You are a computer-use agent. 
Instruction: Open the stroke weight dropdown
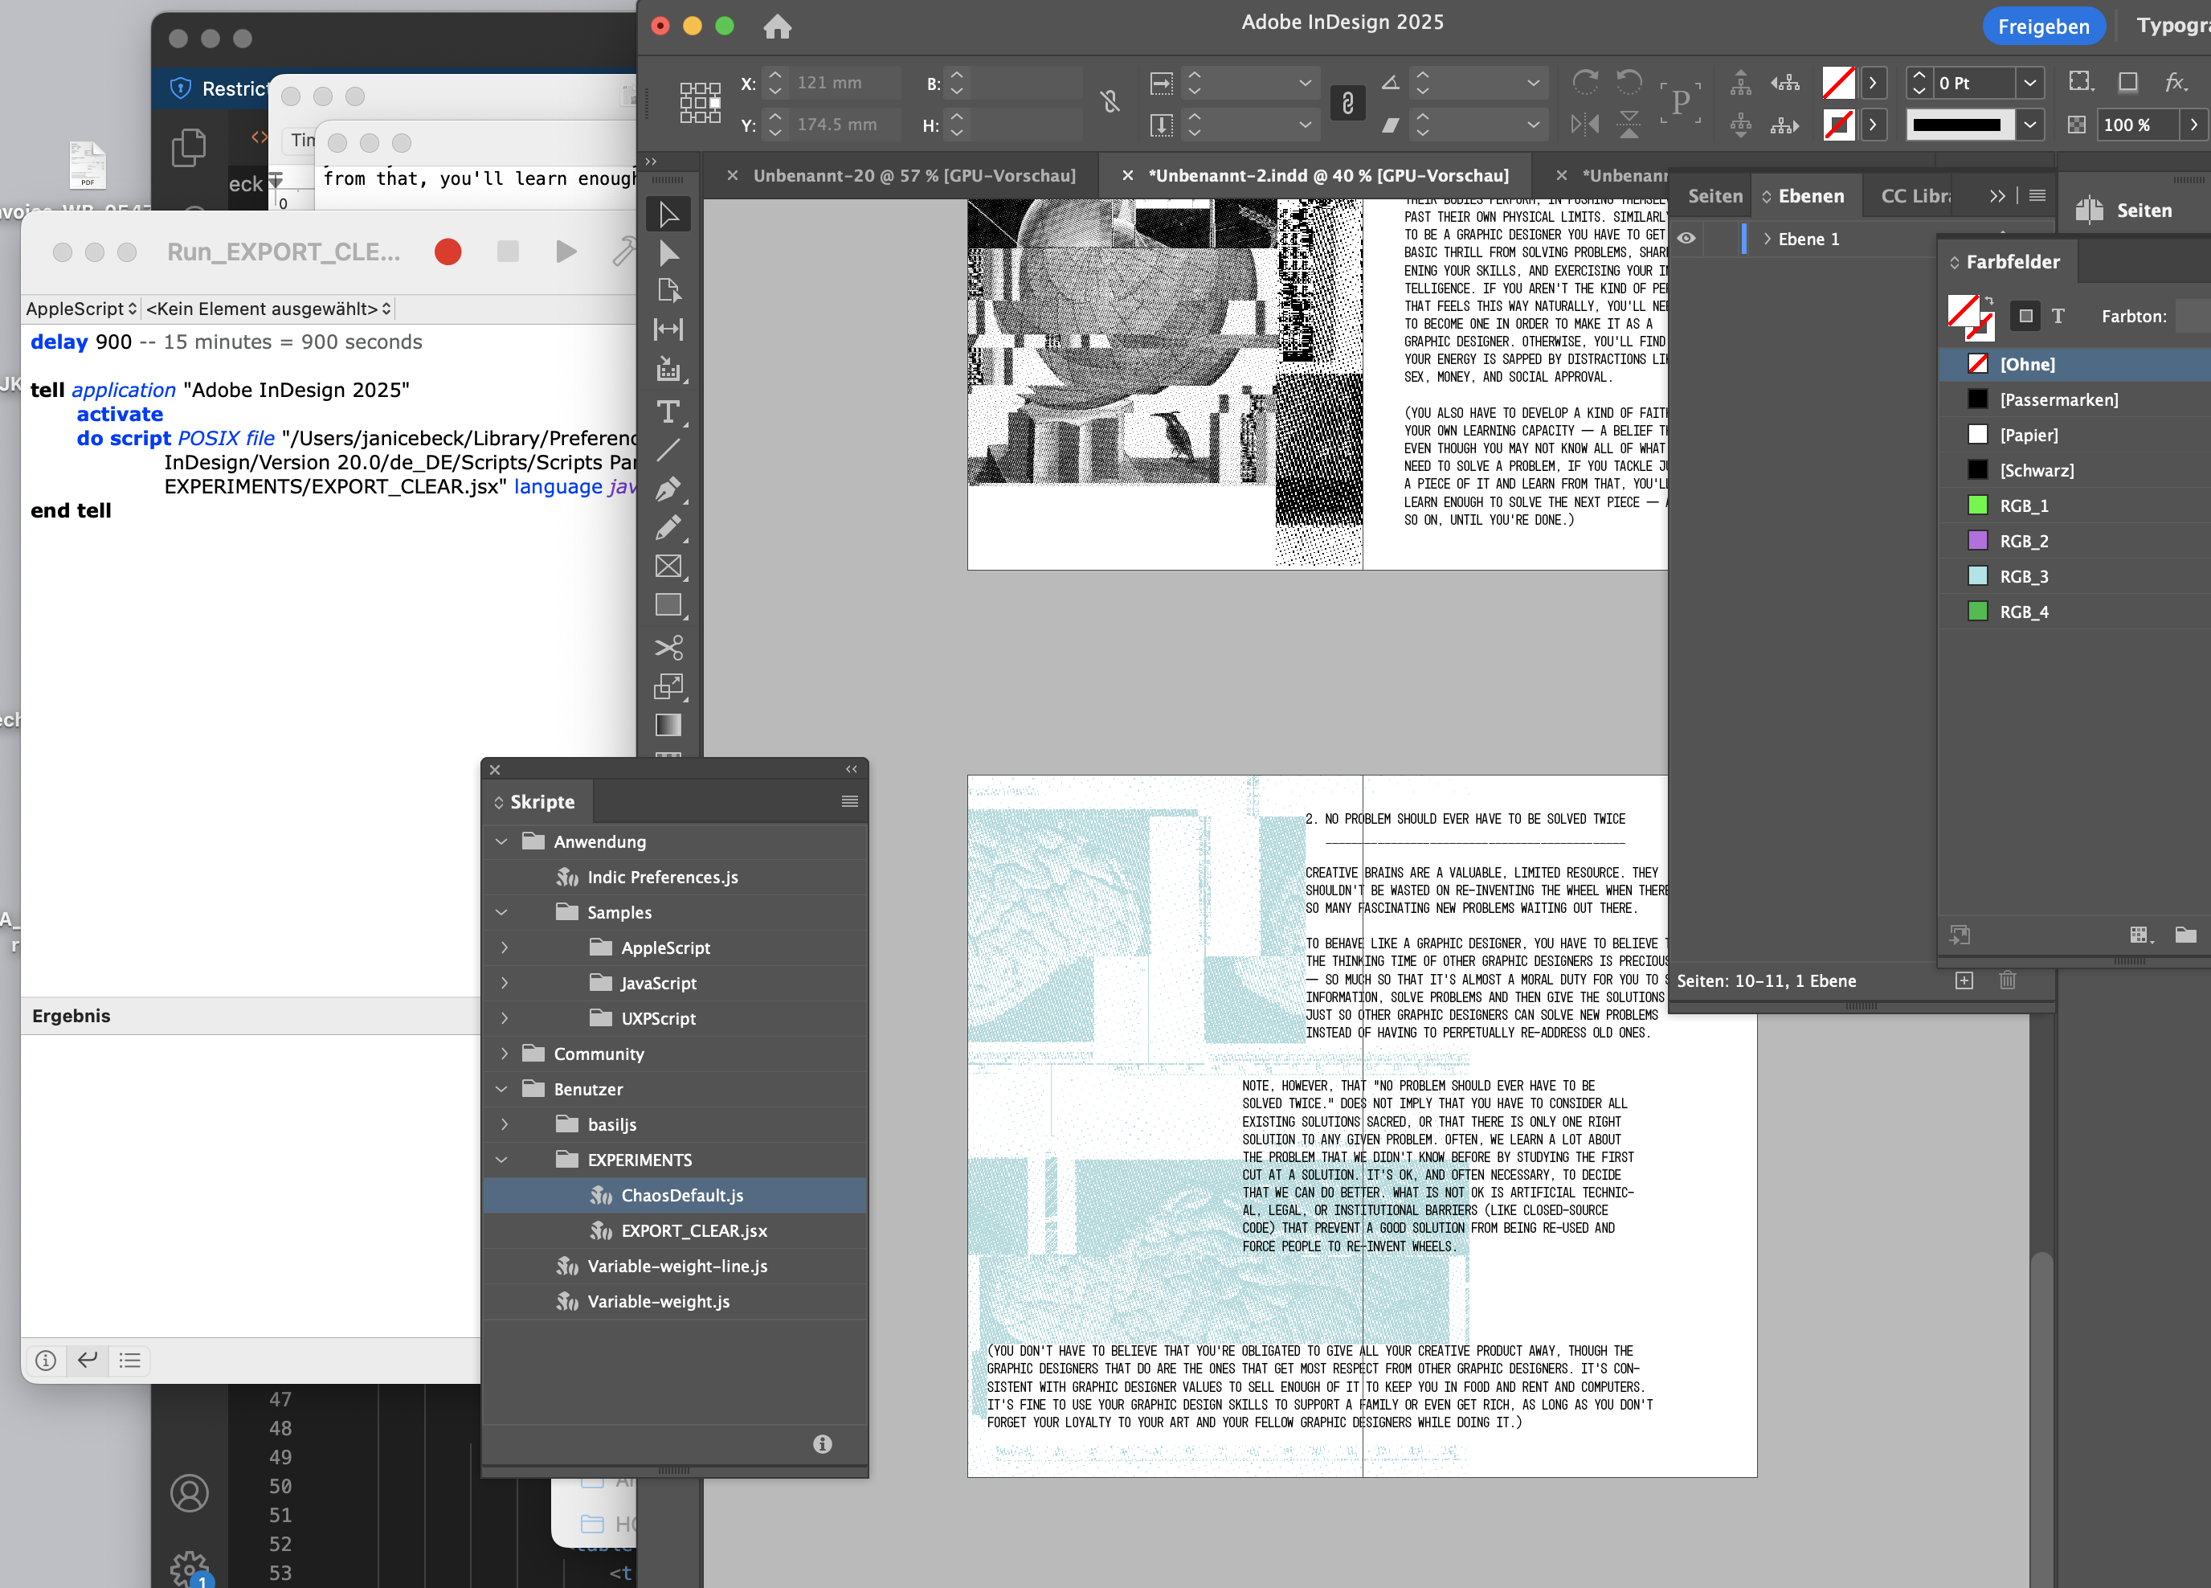[2029, 83]
